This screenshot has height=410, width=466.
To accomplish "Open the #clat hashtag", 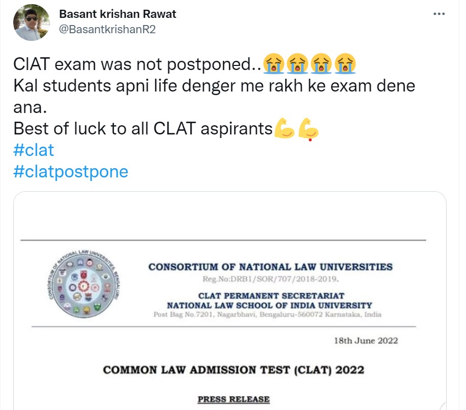I will click(x=33, y=150).
